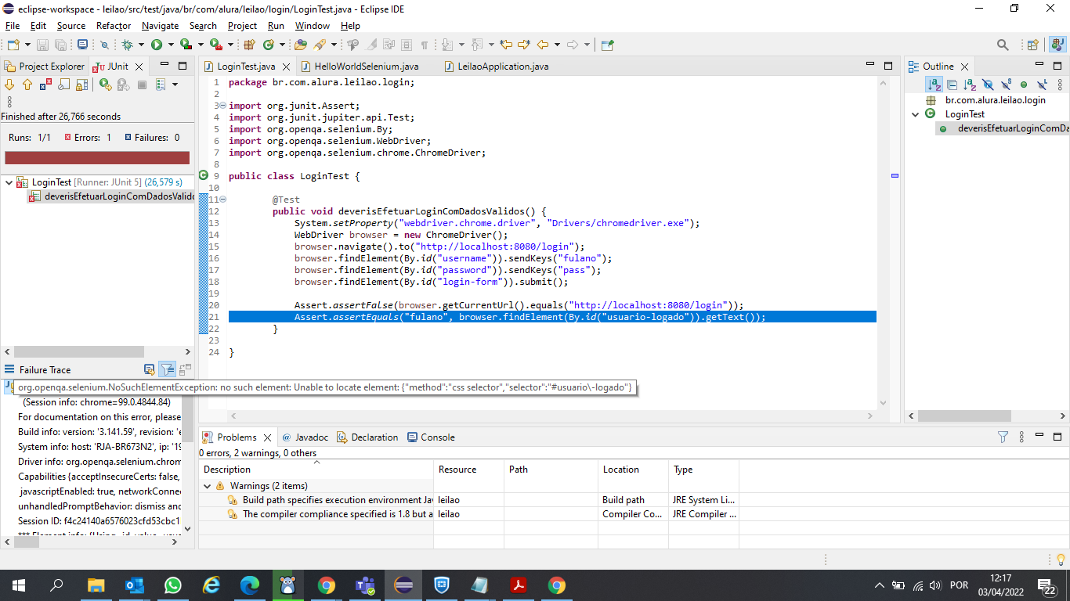Click the Problems view filter funnel icon
The image size is (1070, 601).
tap(1003, 437)
